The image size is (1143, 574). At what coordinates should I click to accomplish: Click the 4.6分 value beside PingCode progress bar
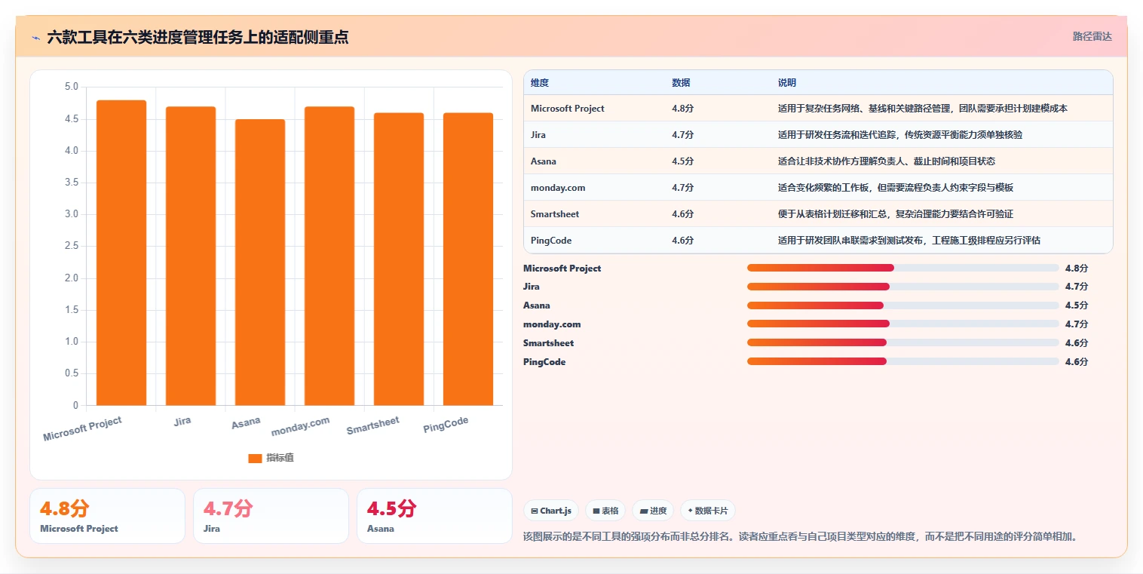pos(1077,362)
